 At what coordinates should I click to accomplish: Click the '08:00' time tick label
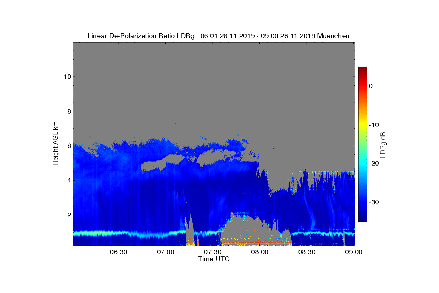pos(260,252)
